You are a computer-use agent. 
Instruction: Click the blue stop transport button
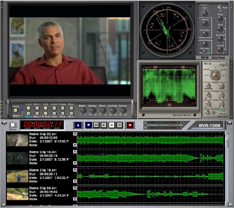89,125
